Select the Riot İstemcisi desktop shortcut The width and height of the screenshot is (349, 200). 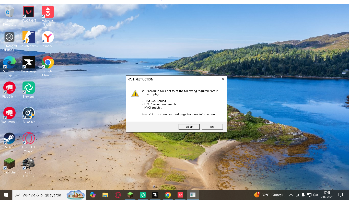[x=9, y=115]
